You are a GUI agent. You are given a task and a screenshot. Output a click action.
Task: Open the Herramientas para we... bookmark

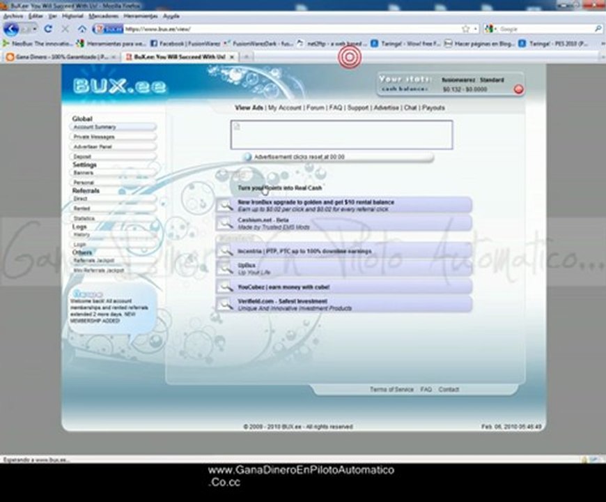(111, 44)
